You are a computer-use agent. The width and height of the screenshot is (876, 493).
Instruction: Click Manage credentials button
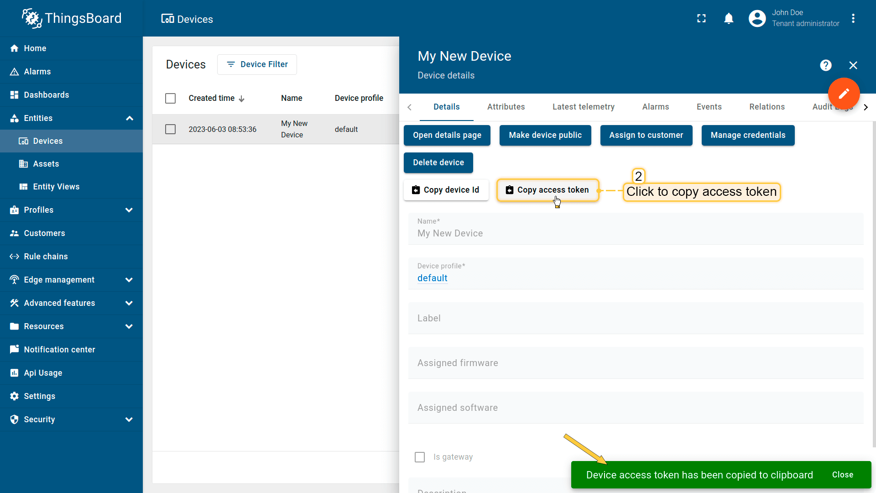[748, 135]
